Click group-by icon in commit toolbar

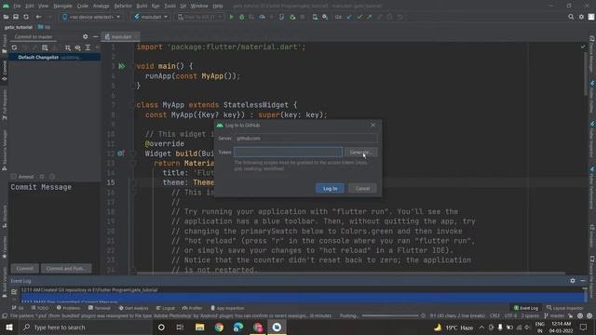point(68,47)
